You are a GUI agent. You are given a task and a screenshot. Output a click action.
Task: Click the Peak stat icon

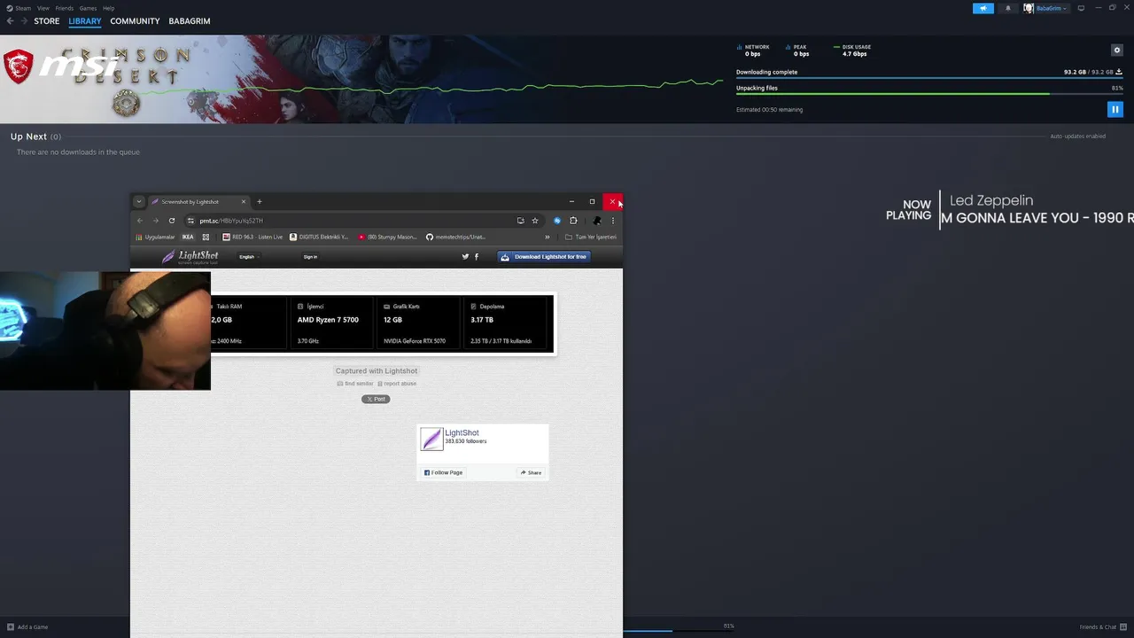click(x=788, y=47)
